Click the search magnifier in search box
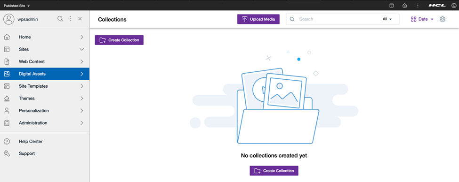 point(292,19)
